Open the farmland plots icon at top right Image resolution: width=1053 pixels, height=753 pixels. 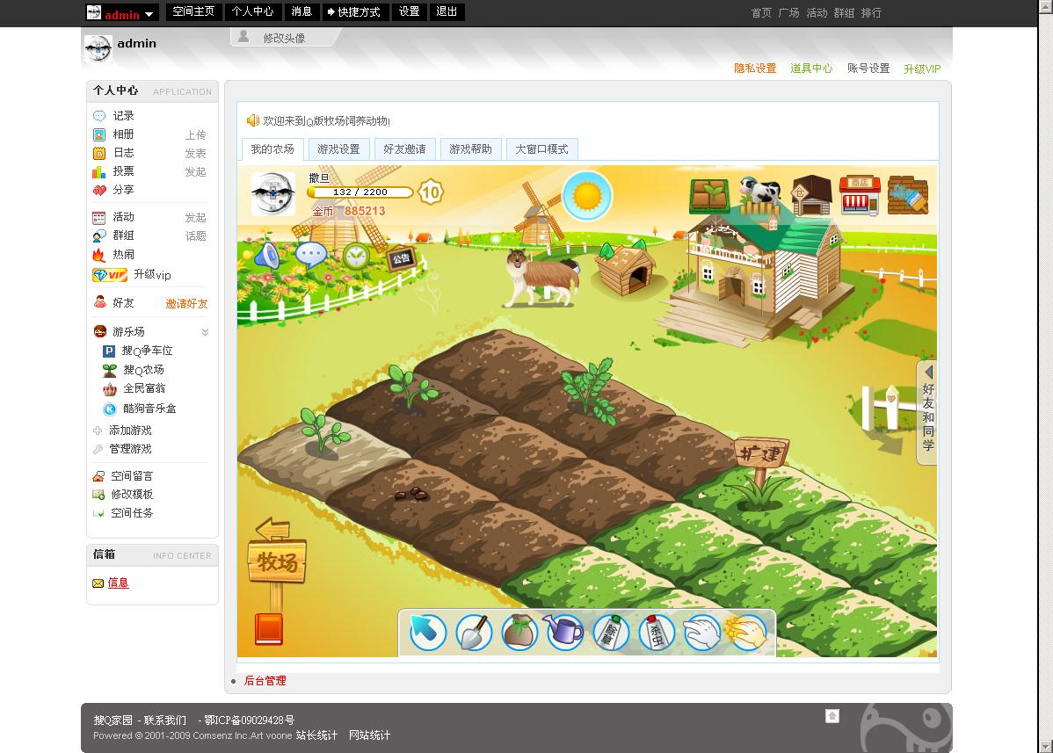pyautogui.click(x=709, y=196)
